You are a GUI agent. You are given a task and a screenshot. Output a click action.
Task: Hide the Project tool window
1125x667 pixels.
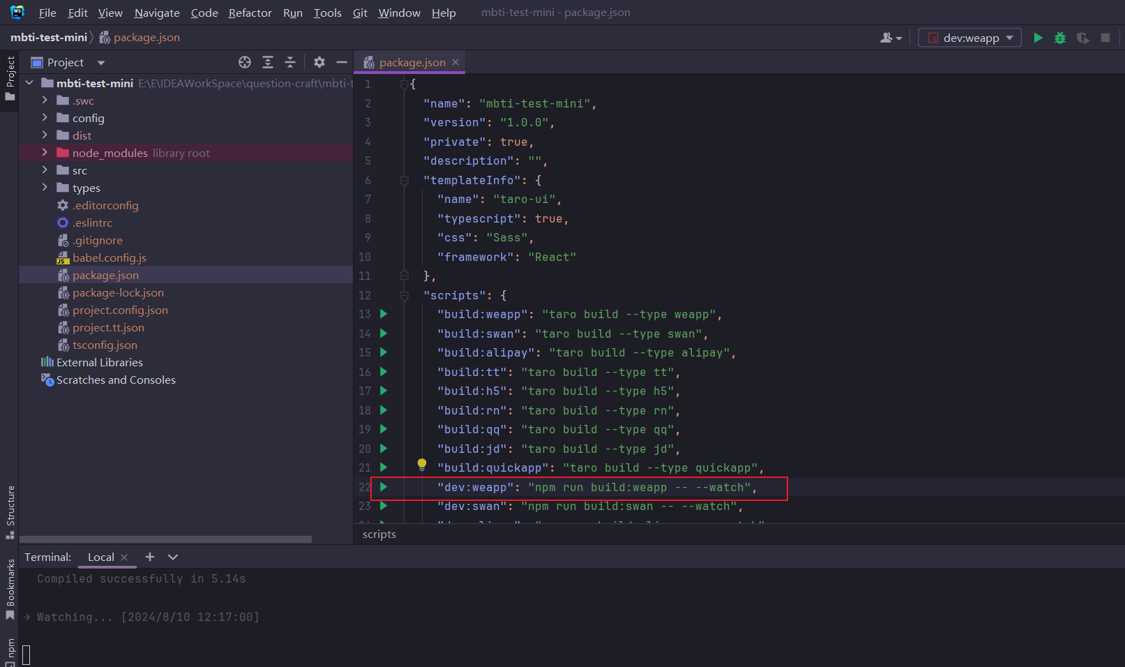pos(342,62)
